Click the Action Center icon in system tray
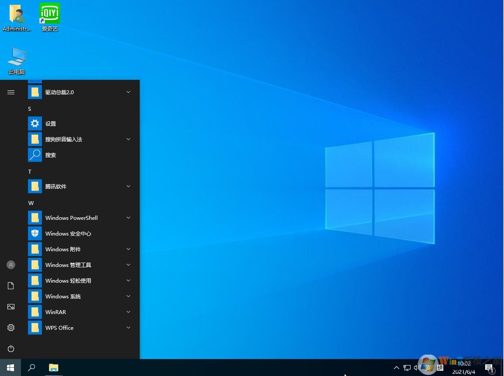 (x=490, y=368)
